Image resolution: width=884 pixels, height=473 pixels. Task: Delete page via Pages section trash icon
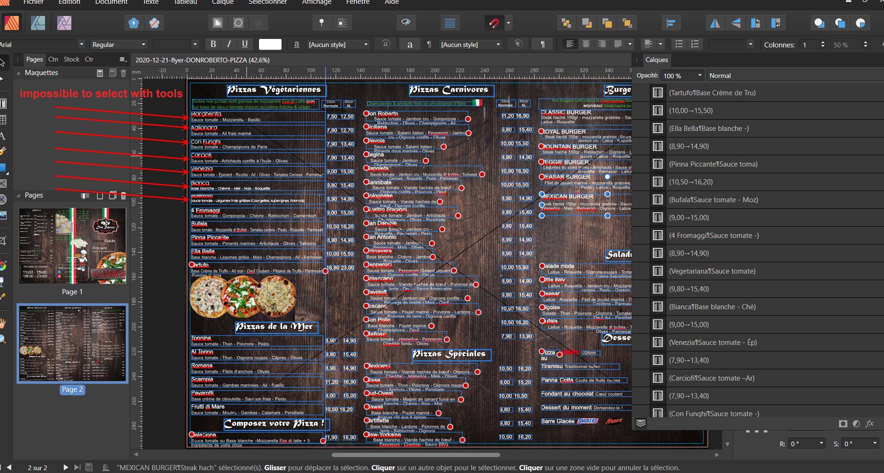tap(123, 196)
